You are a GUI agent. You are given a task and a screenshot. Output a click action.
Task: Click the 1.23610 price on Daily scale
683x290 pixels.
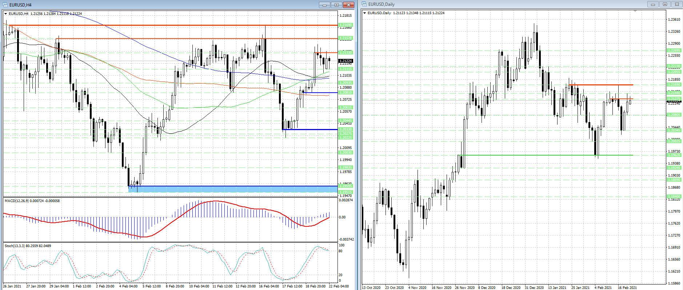[x=674, y=20]
